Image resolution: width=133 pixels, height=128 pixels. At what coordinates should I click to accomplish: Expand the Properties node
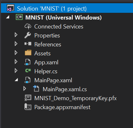(x=16, y=35)
